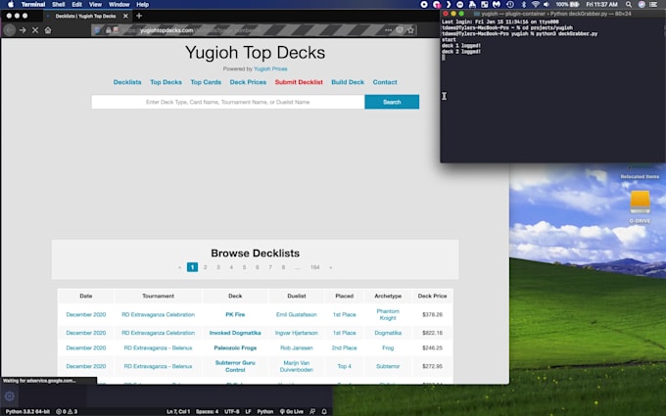The image size is (666, 416).
Task: Change end of line sequence LF
Action: [x=248, y=412]
